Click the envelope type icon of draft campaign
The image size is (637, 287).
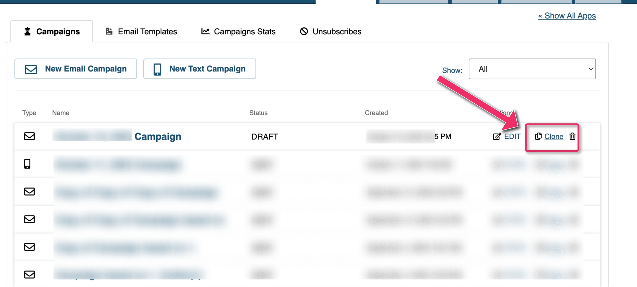pos(29,136)
